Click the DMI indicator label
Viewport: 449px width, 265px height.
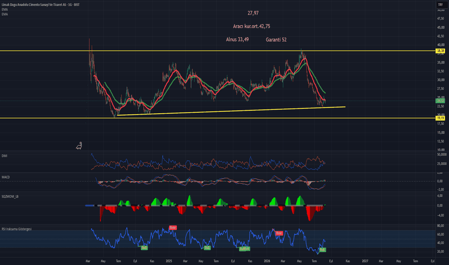(x=4, y=156)
